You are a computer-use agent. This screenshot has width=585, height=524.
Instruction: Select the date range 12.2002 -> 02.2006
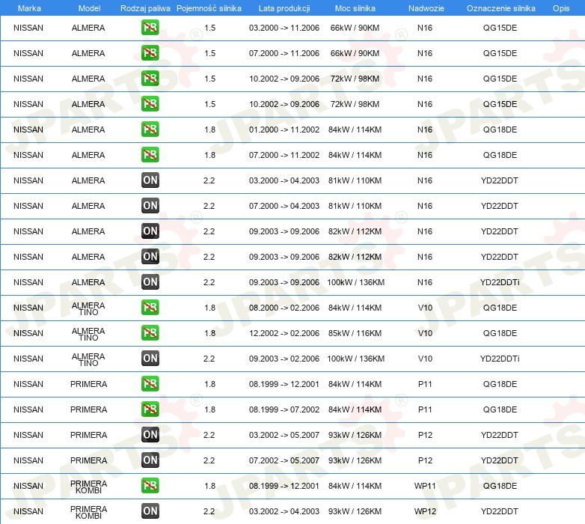coord(284,333)
